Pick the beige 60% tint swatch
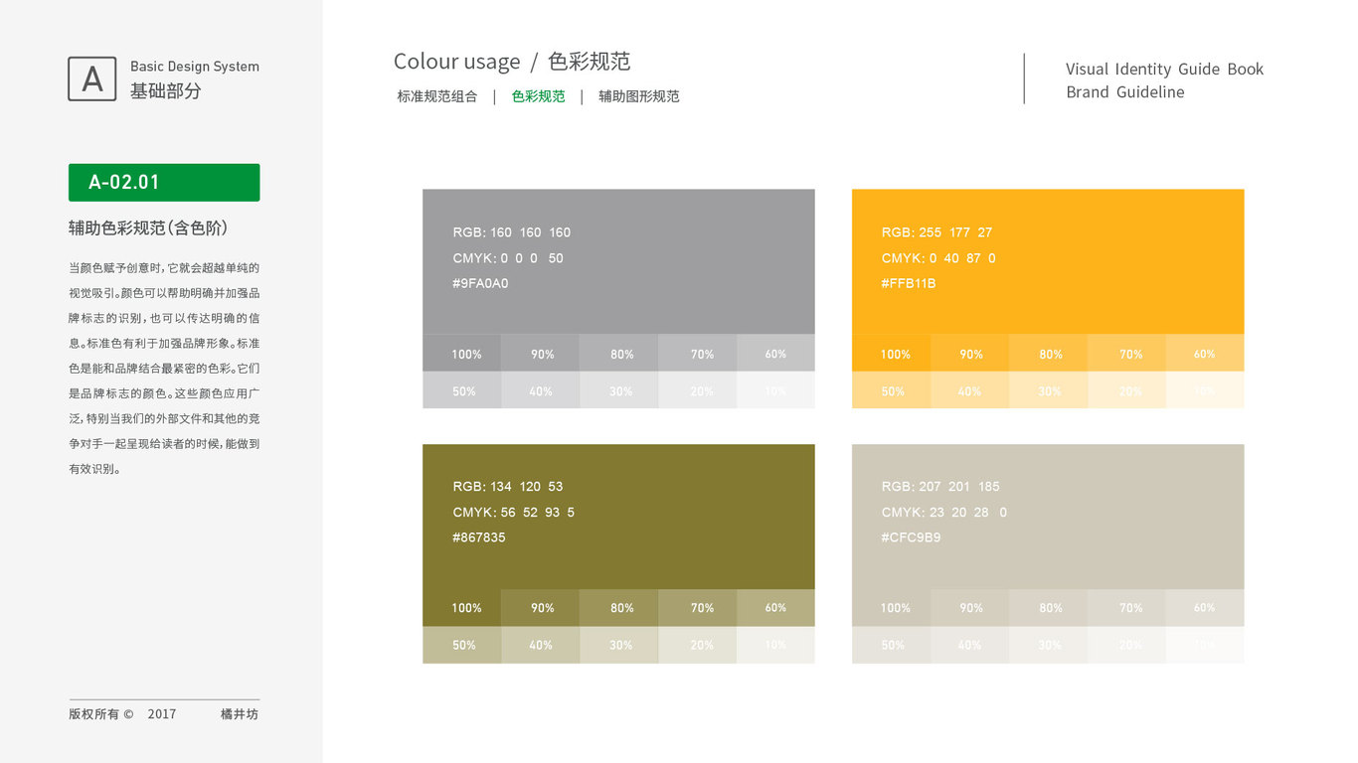 coord(1205,608)
